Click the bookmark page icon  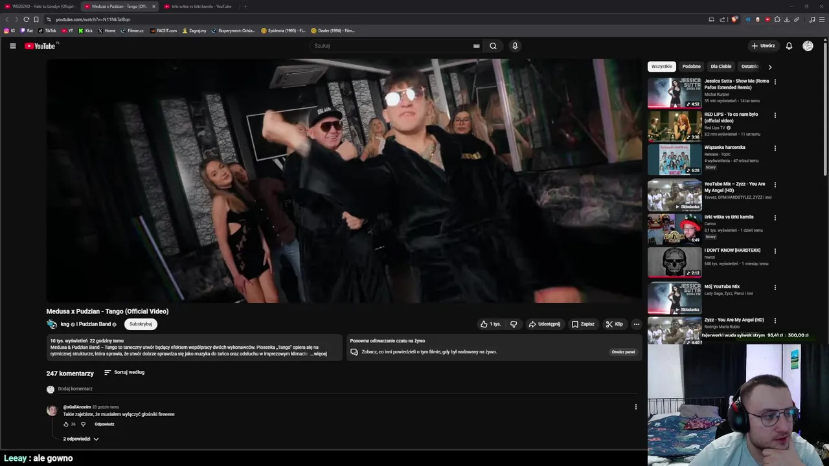pyautogui.click(x=36, y=19)
